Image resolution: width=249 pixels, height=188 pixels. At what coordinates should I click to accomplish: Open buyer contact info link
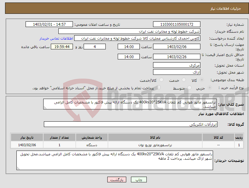[56, 38]
